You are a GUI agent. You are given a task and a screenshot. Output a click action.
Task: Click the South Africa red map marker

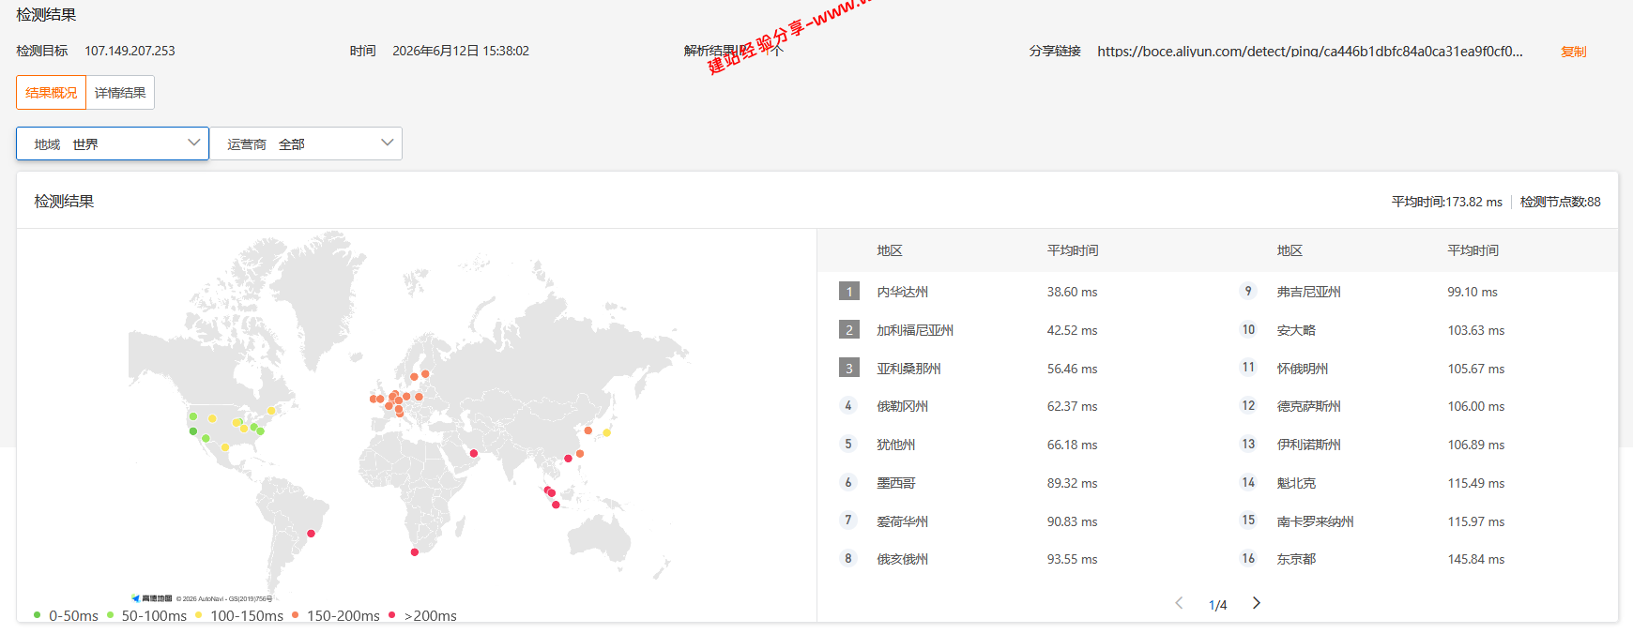[x=415, y=551]
